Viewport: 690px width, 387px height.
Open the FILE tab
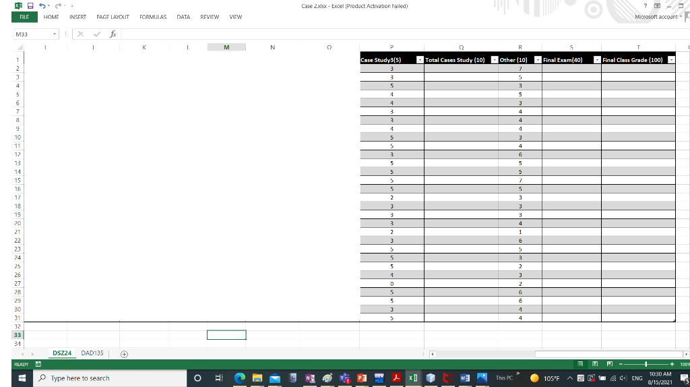(x=24, y=17)
